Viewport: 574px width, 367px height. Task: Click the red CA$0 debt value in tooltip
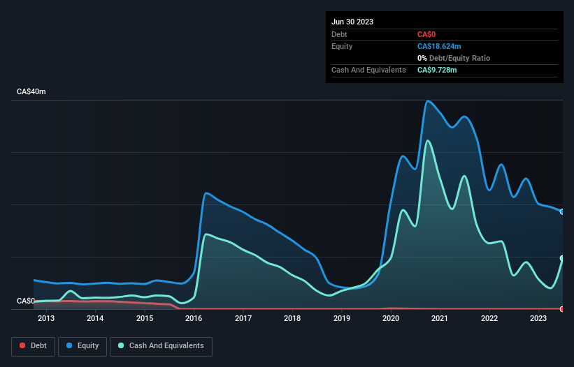[x=426, y=34]
